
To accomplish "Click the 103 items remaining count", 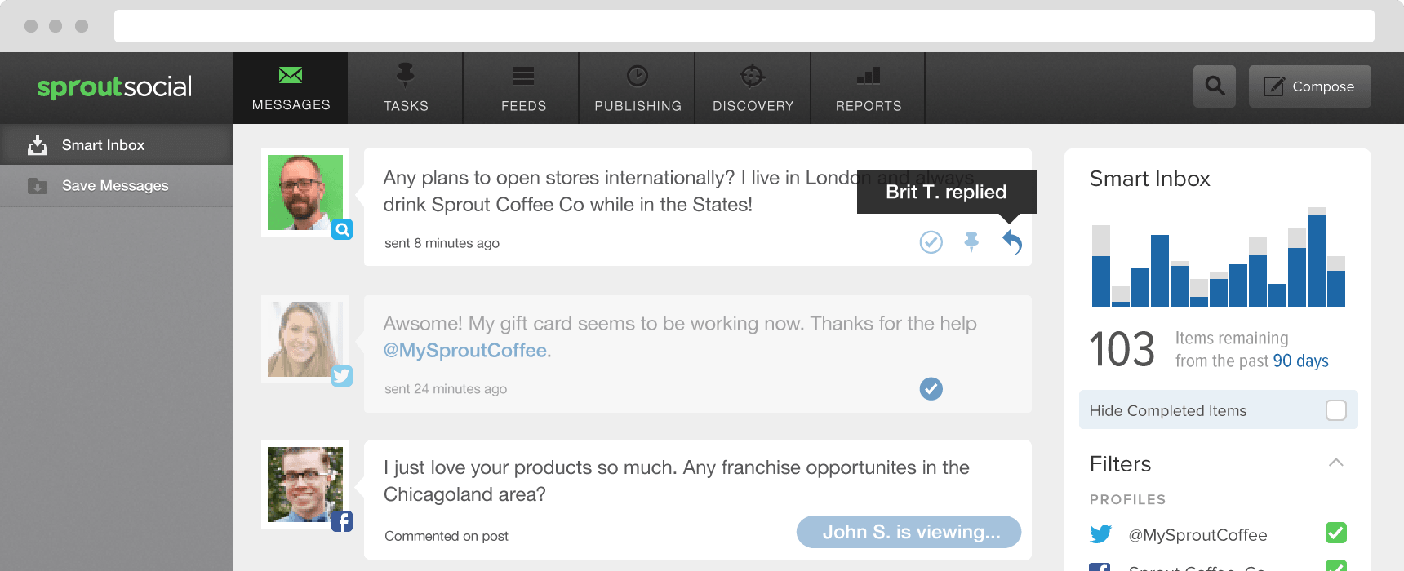I will pyautogui.click(x=1122, y=349).
